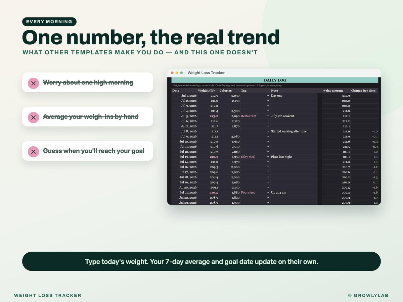Viewport: 403px width, 302px height.
Task: Select the highlighted weight '210.5' cell
Action: click(x=208, y=193)
